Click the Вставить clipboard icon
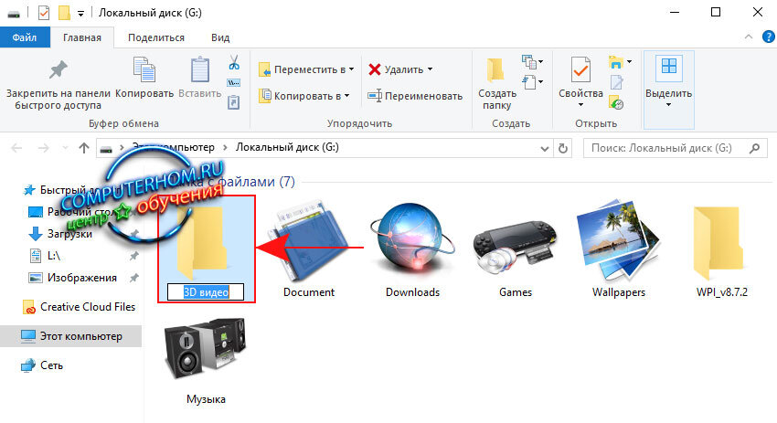 [x=199, y=69]
